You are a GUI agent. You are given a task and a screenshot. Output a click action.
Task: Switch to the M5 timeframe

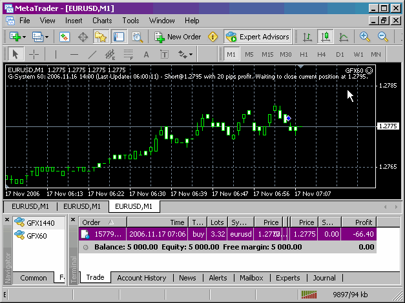pos(249,54)
